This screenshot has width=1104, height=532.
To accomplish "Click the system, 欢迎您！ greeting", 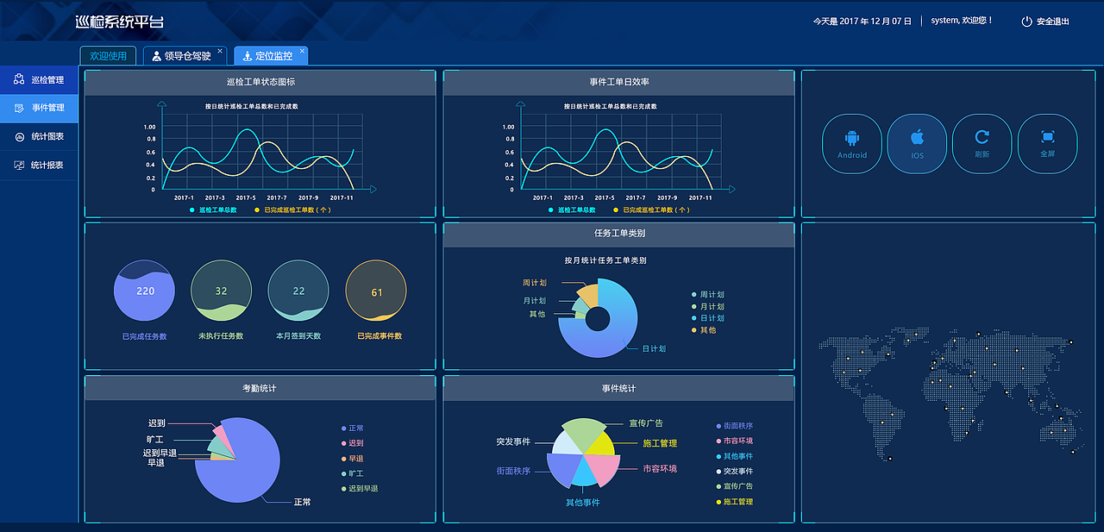I will click(x=962, y=21).
